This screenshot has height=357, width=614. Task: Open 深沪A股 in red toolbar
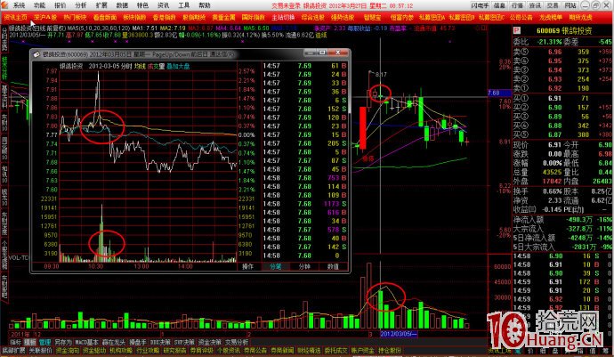[45, 17]
